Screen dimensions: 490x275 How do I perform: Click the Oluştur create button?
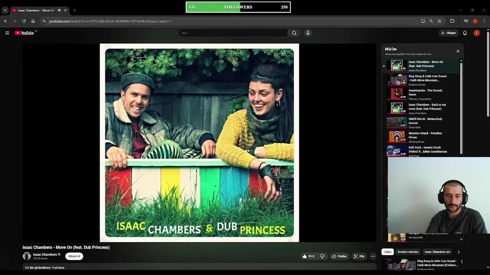click(448, 33)
